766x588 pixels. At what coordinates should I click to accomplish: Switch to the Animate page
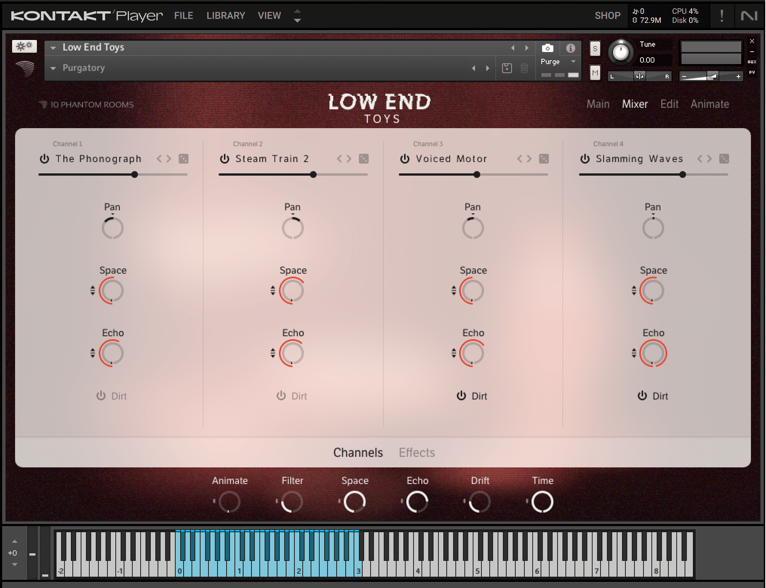pyautogui.click(x=710, y=104)
